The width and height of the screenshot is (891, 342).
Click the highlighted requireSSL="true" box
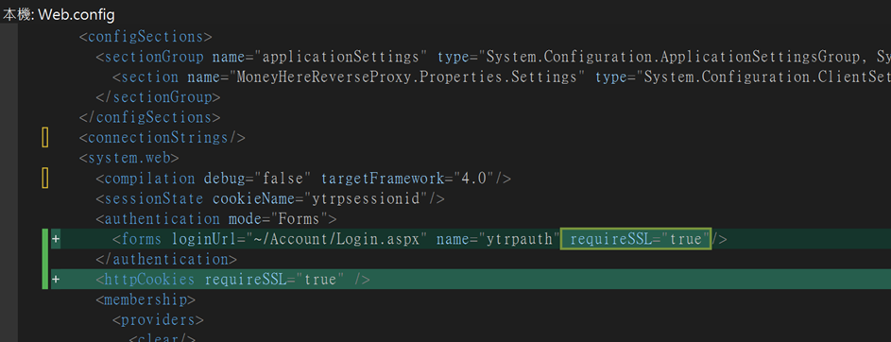(x=636, y=239)
